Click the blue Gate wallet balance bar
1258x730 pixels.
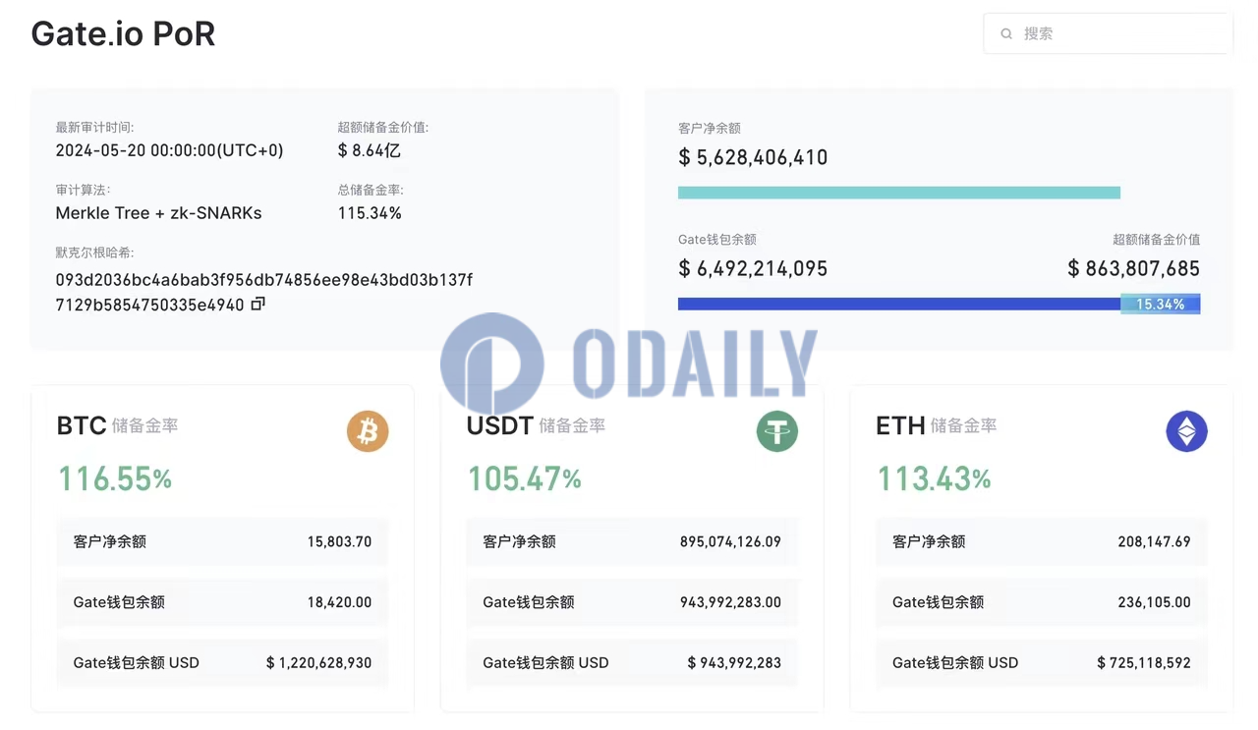tap(899, 304)
